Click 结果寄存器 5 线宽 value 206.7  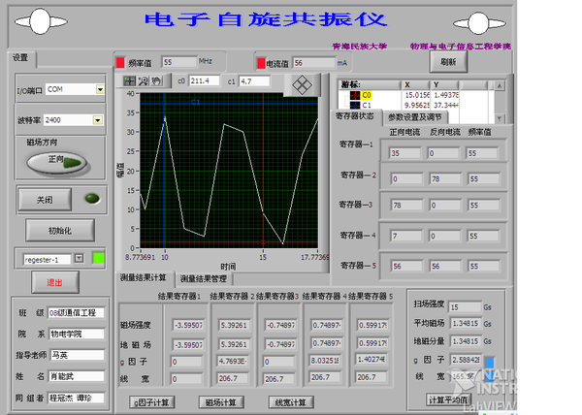point(371,377)
